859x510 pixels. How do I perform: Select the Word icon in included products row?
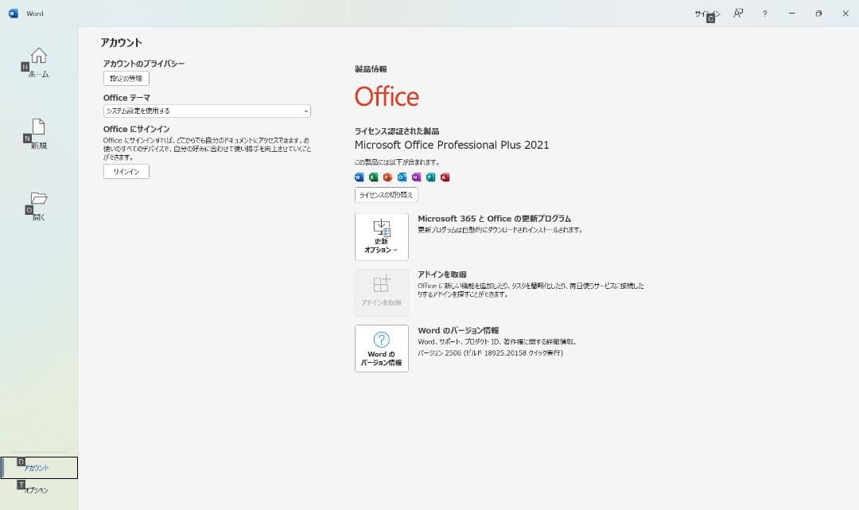(359, 177)
